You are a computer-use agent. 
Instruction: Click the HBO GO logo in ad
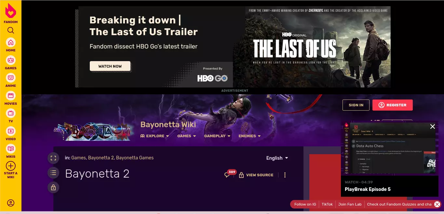(212, 78)
